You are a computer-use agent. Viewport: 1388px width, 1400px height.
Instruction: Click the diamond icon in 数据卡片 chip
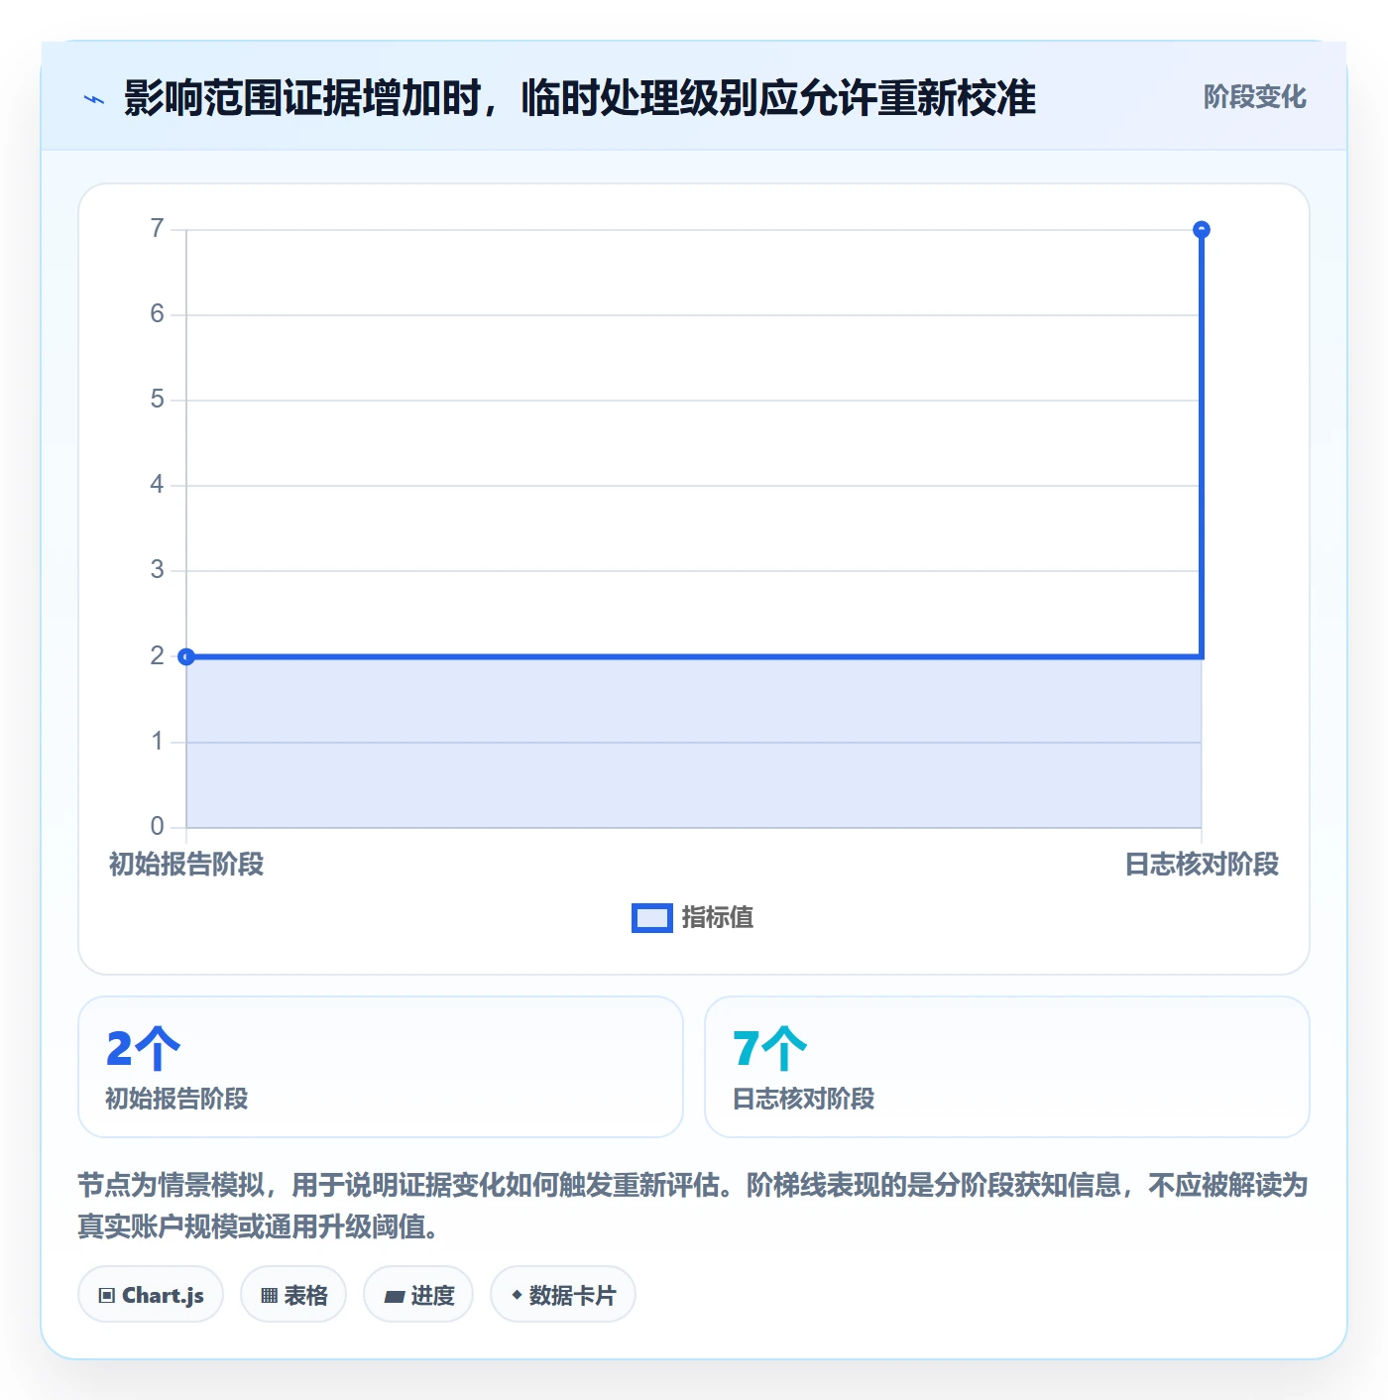(x=517, y=1295)
